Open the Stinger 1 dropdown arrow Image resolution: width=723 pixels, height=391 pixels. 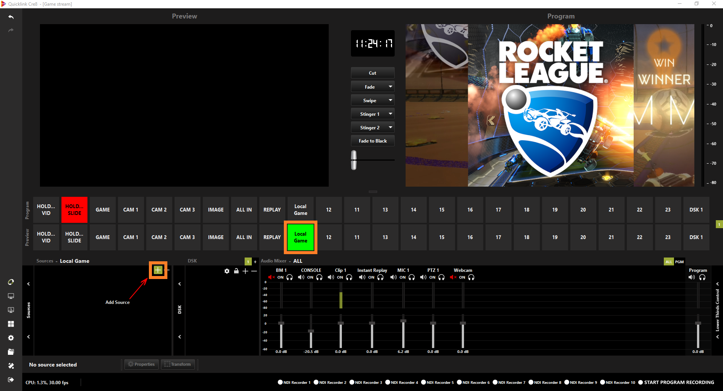391,114
